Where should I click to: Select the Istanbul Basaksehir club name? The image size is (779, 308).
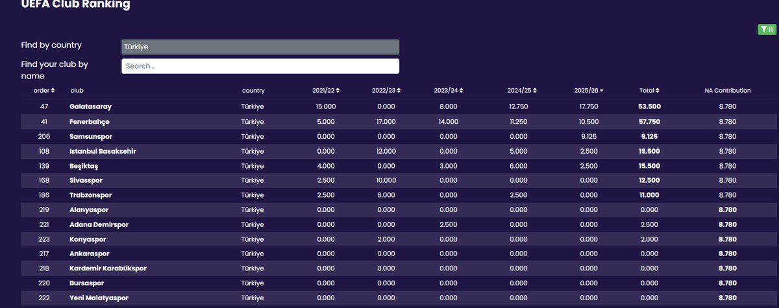click(103, 151)
